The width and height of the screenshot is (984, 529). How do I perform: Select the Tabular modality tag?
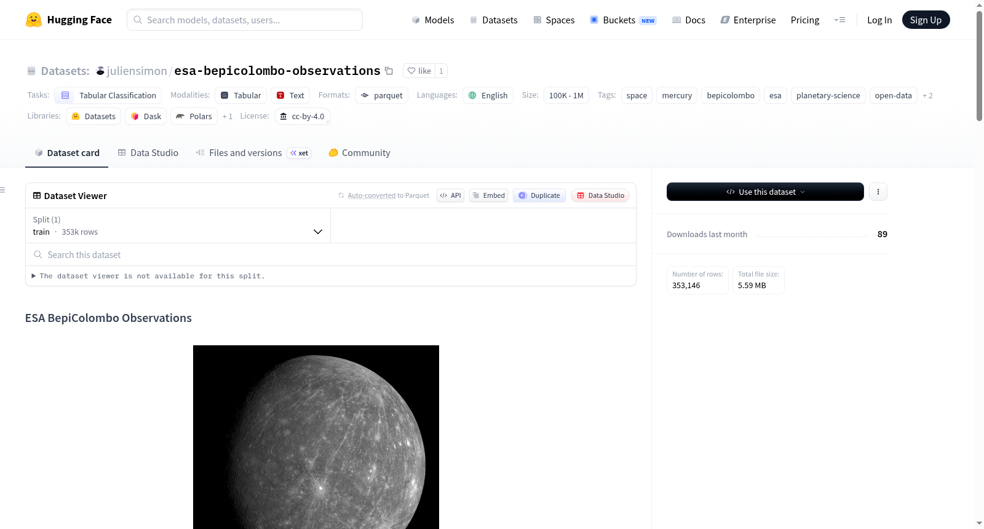point(241,95)
